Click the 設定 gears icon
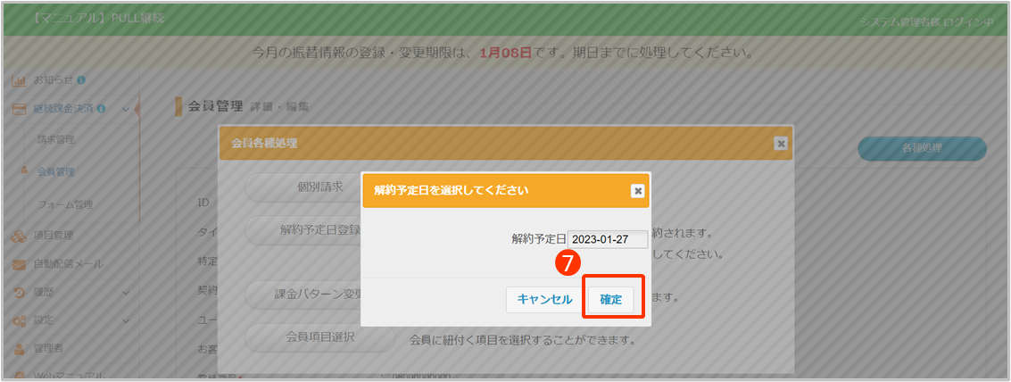 pos(18,320)
